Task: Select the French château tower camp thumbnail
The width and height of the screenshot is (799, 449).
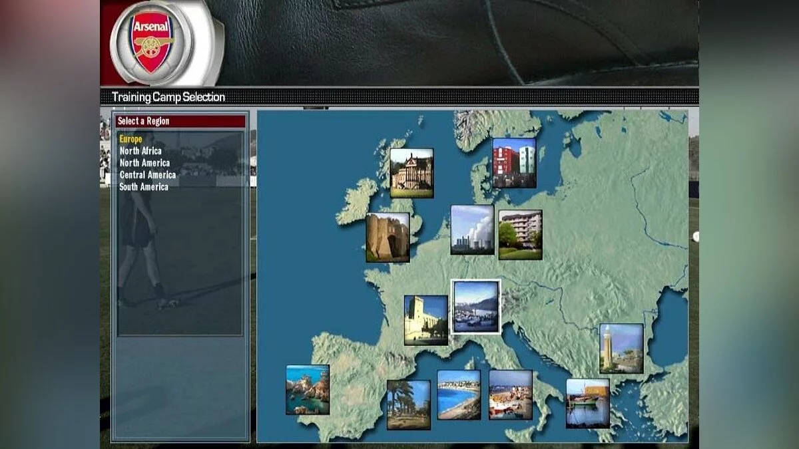Action: [x=426, y=320]
